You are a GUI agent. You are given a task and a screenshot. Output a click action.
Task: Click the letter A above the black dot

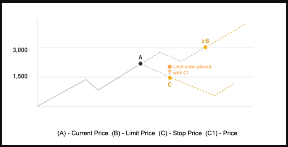(x=140, y=57)
